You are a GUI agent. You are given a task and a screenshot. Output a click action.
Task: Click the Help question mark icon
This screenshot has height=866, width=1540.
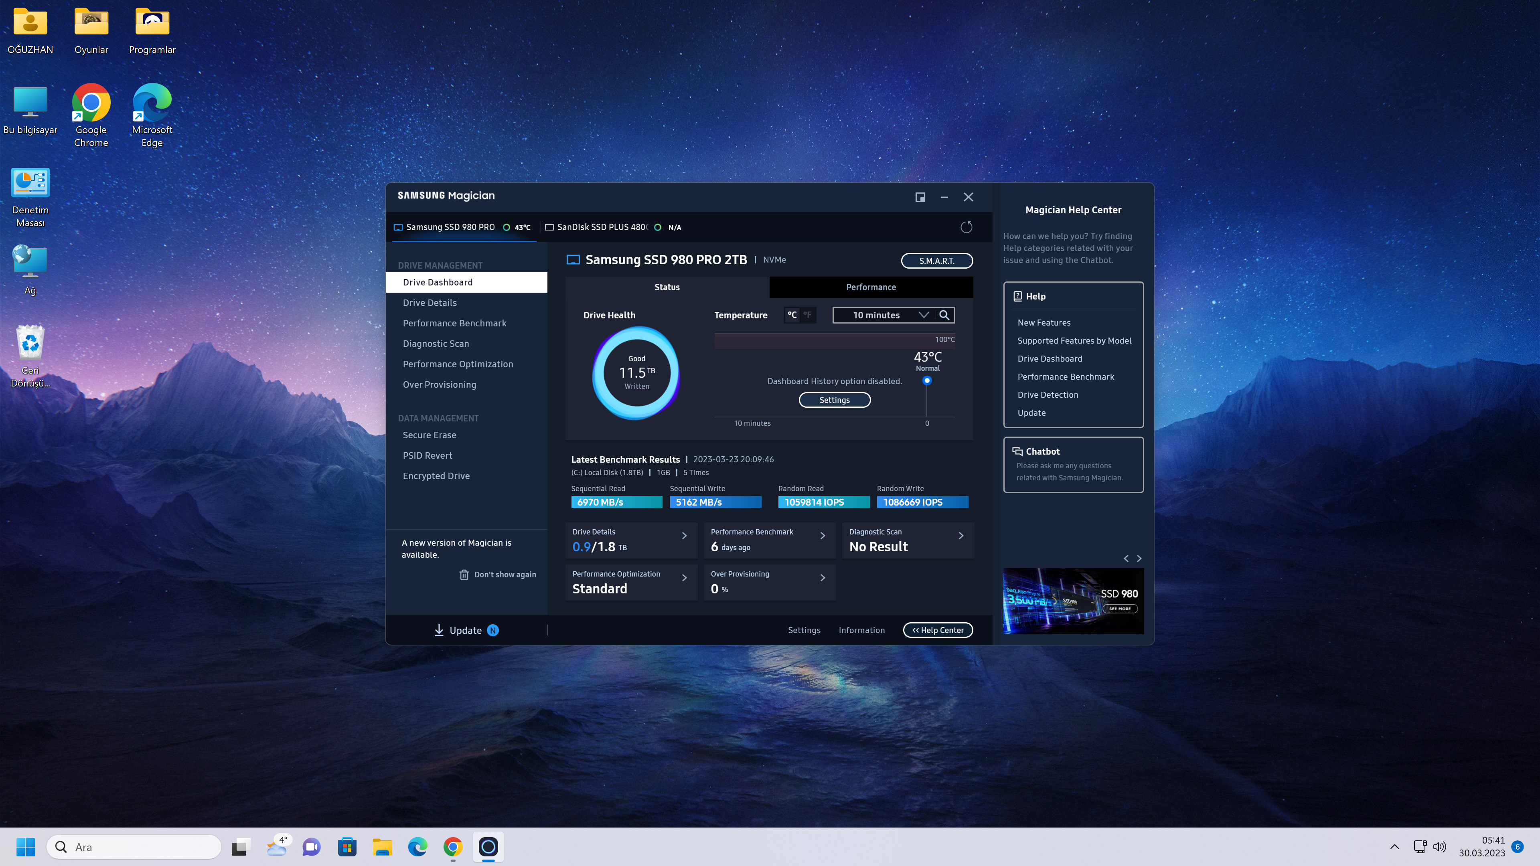[x=1017, y=296]
